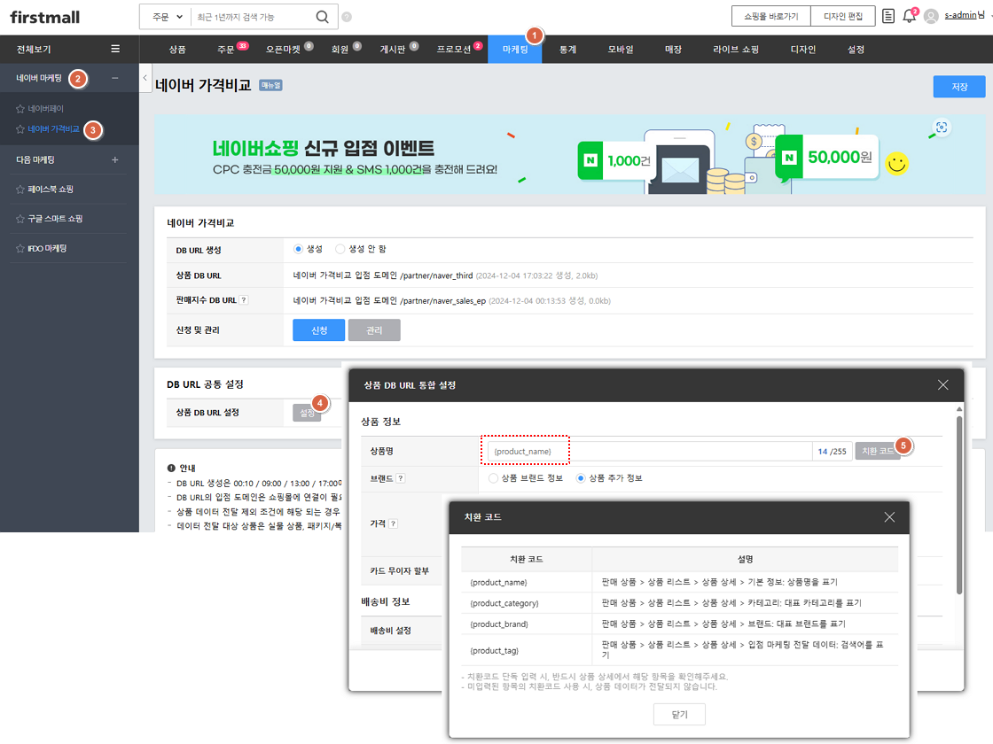Open 네이버 가격비교 in the sidebar
The width and height of the screenshot is (993, 744).
[54, 129]
